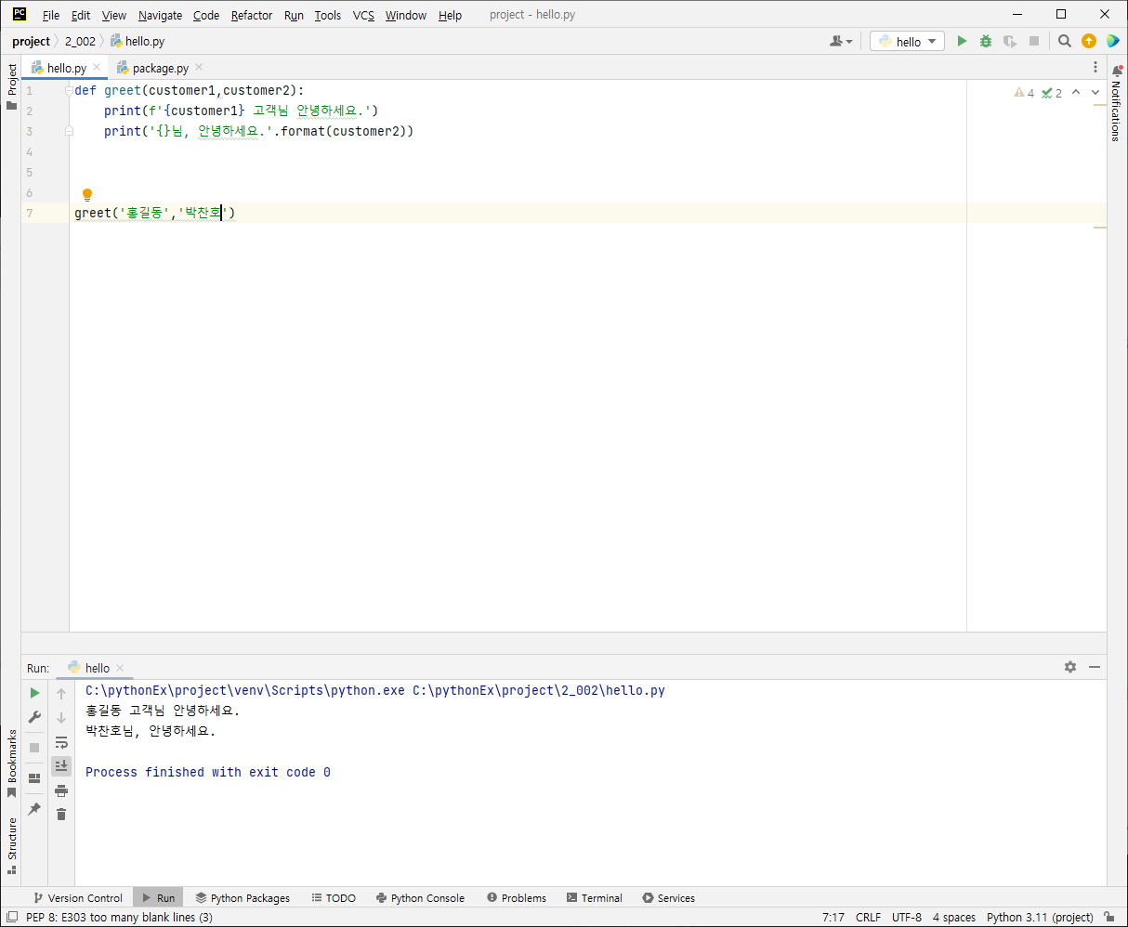
Task: Change UTF-8 file encoding in status bar
Action: [907, 917]
